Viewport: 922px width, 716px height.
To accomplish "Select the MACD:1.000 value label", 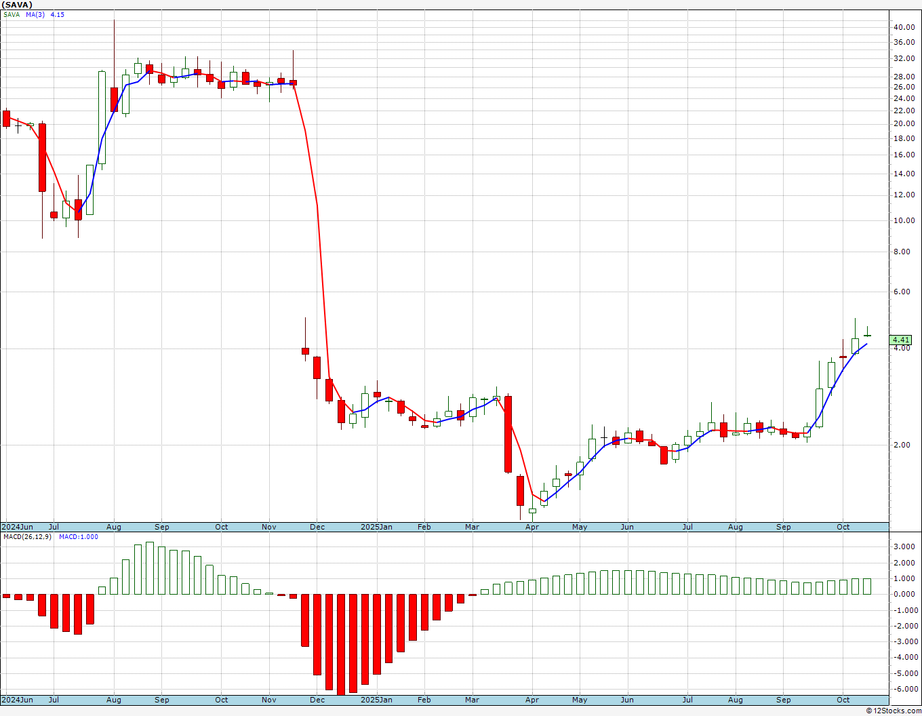I will [79, 537].
